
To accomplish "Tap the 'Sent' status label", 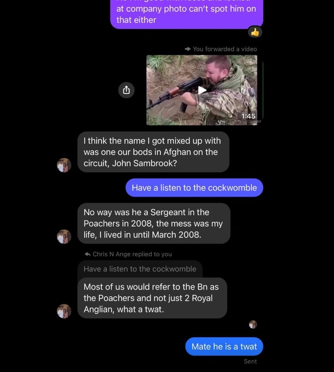I will [x=250, y=361].
